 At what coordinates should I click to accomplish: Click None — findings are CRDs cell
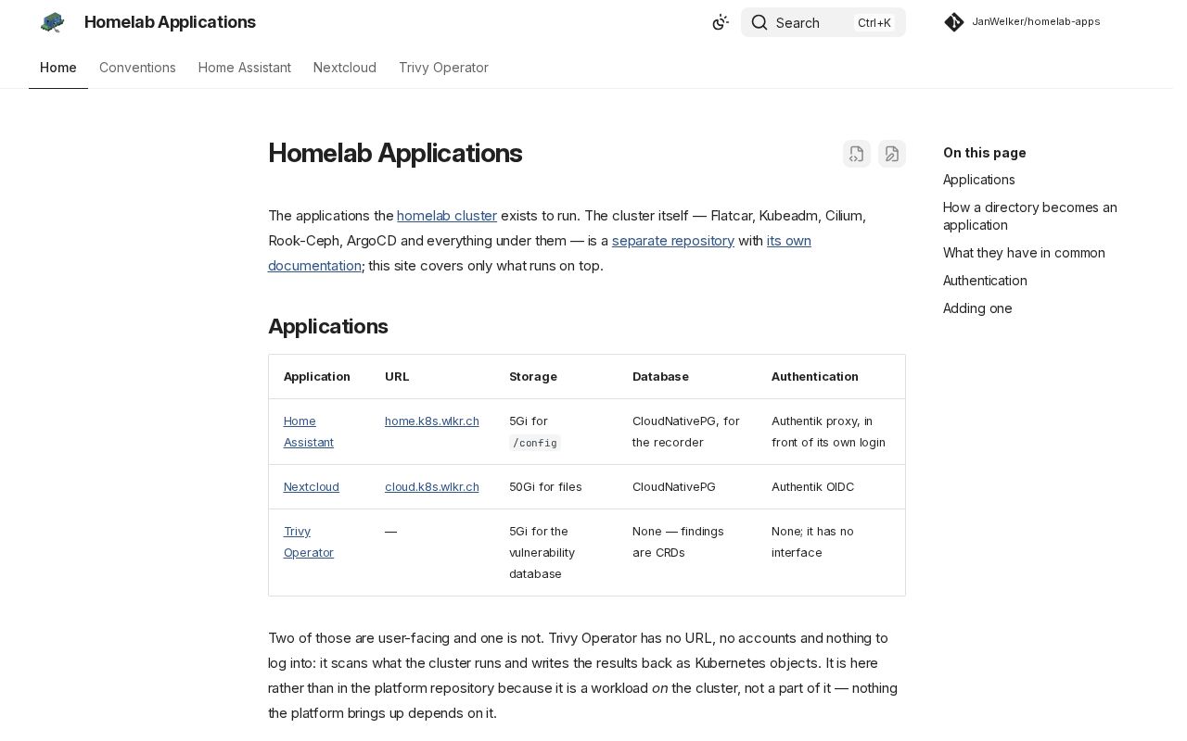click(x=687, y=552)
